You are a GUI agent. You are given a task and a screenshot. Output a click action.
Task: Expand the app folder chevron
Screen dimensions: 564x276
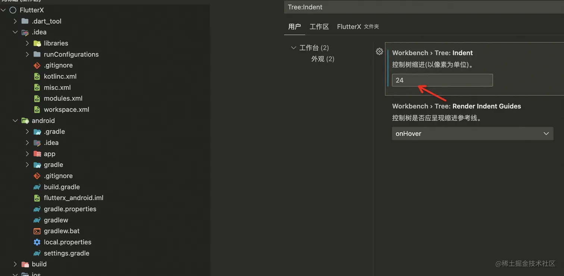point(27,154)
